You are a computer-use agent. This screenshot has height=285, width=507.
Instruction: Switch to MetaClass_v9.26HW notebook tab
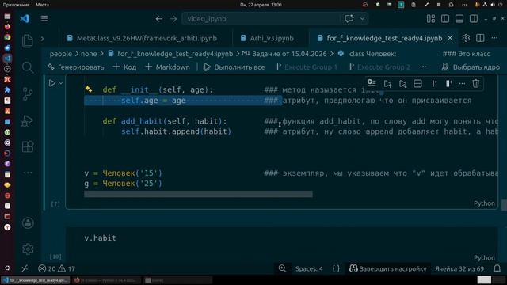pos(146,38)
